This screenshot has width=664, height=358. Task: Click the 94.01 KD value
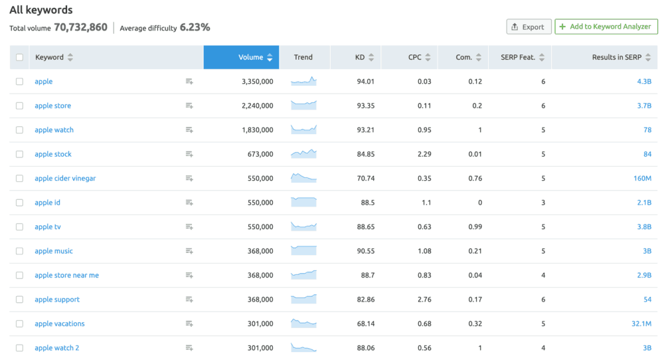click(365, 81)
